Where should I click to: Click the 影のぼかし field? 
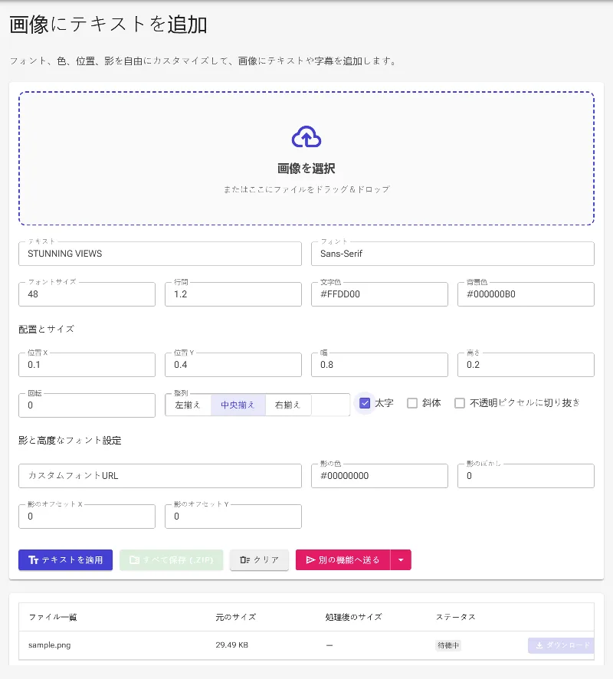[526, 476]
